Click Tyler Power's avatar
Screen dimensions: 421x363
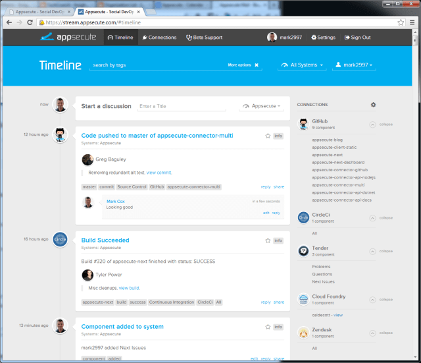point(87,275)
